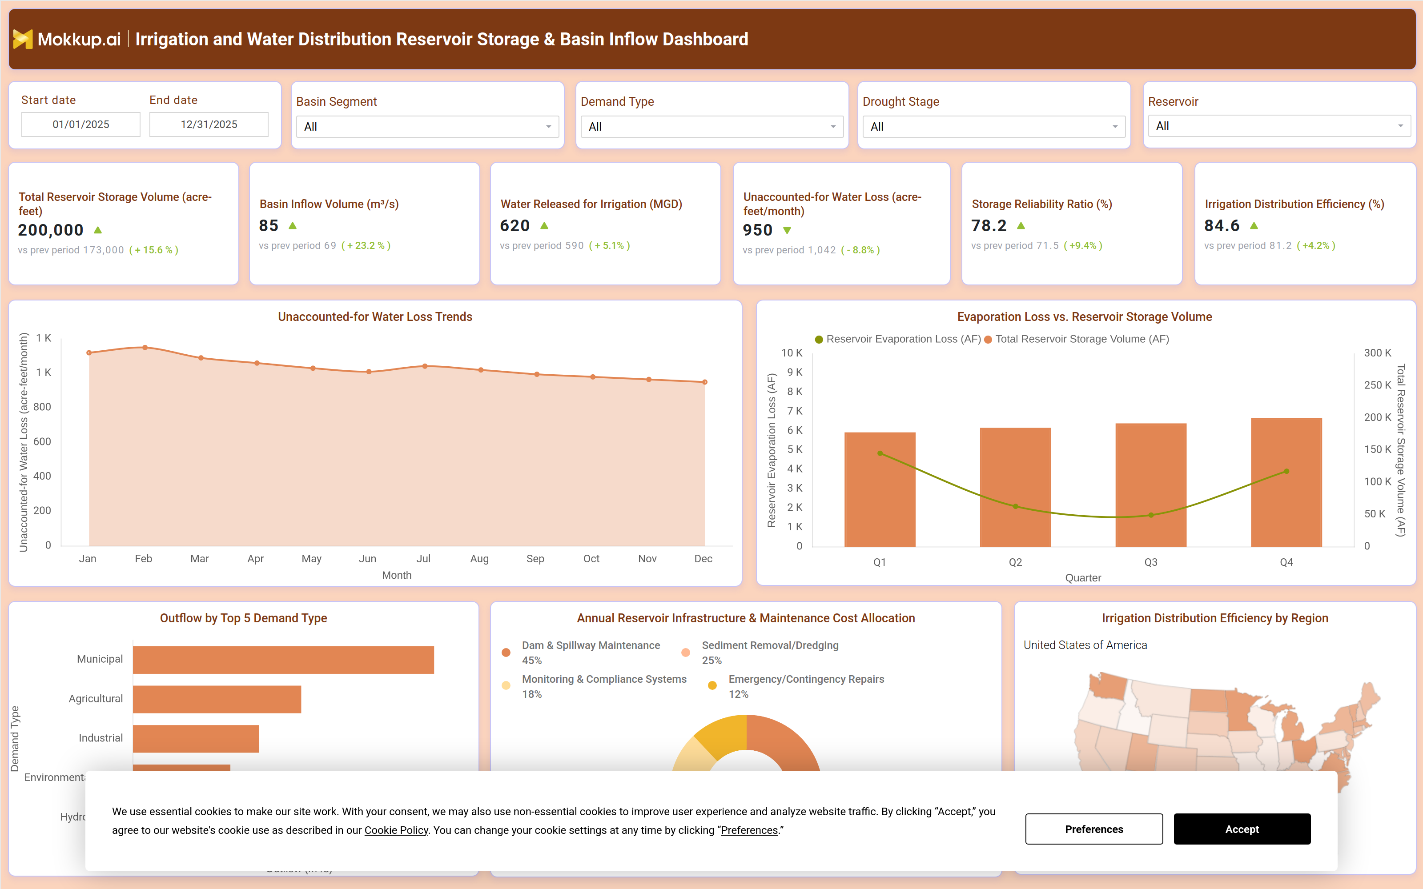Select the Municipal outflow bar
Viewport: 1423px width, 889px height.
tap(283, 660)
